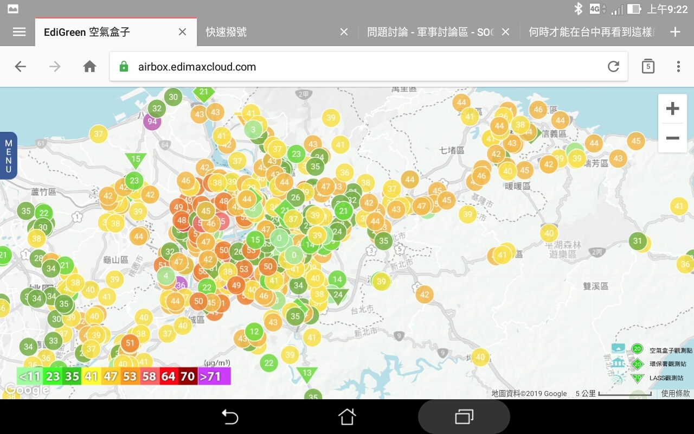The width and height of the screenshot is (694, 434).
Task: Select the green 33 sensor marker
Action: coord(53,341)
